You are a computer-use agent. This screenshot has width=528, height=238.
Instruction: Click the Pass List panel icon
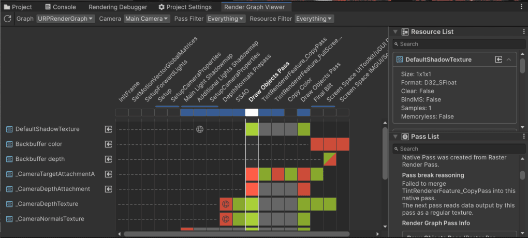405,137
